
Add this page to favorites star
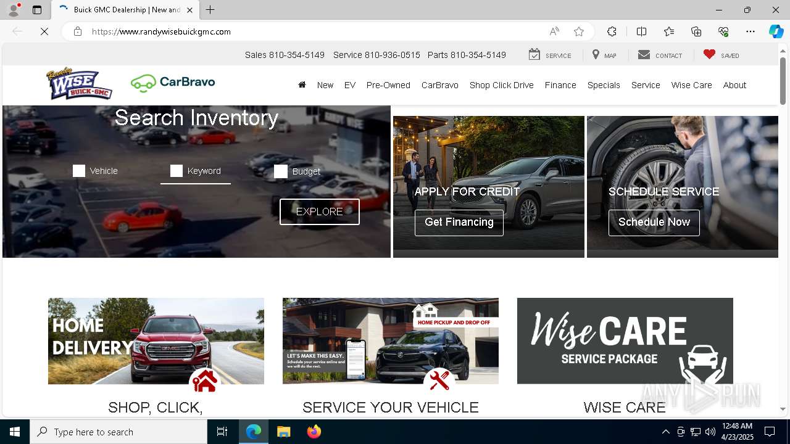click(578, 31)
